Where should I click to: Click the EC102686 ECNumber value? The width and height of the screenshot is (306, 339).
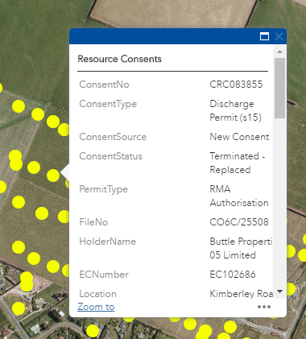click(233, 275)
